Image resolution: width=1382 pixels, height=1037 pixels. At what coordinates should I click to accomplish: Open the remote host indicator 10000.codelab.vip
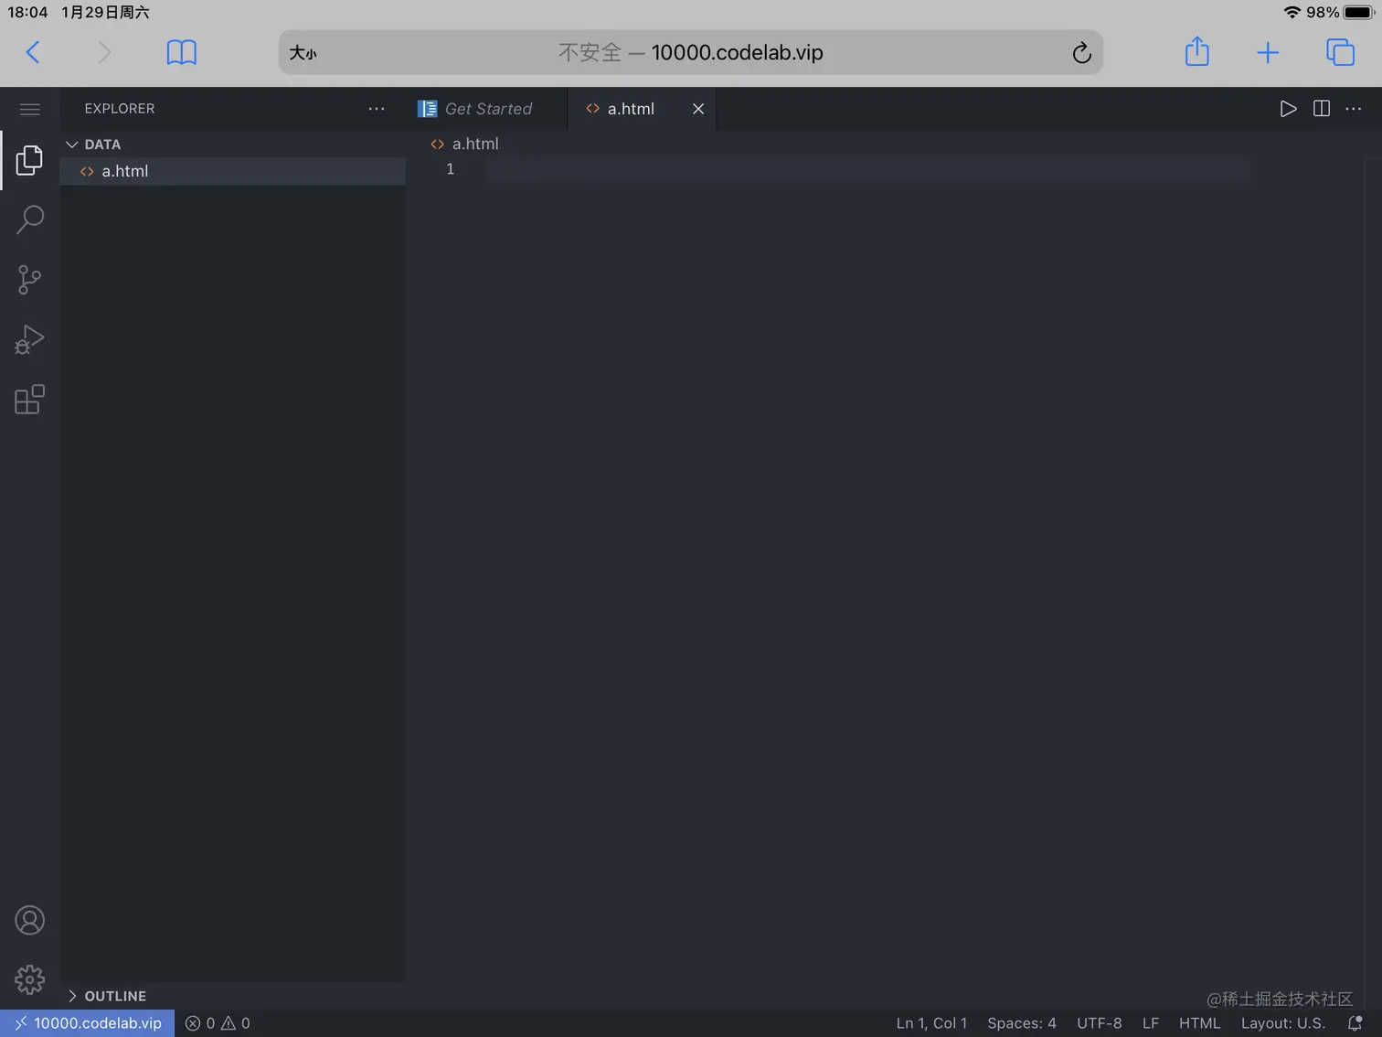(x=88, y=1023)
